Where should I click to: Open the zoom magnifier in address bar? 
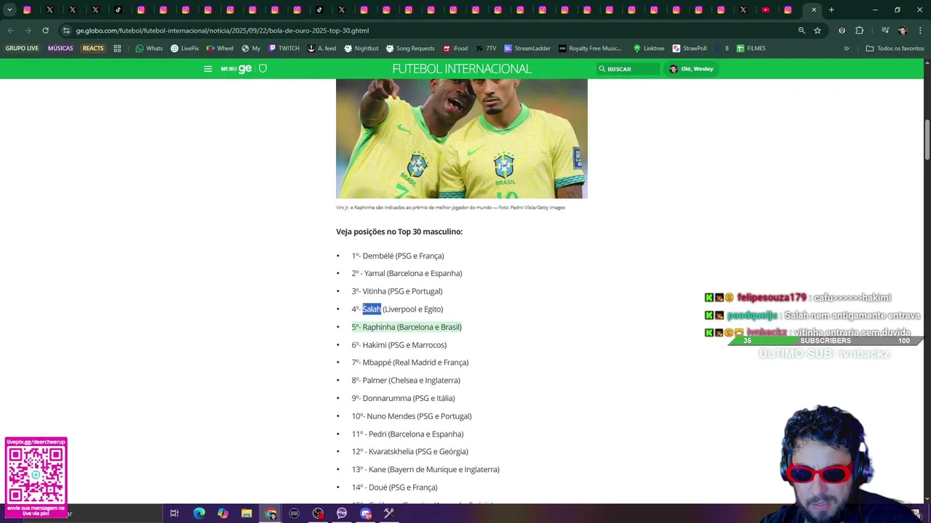pyautogui.click(x=802, y=31)
